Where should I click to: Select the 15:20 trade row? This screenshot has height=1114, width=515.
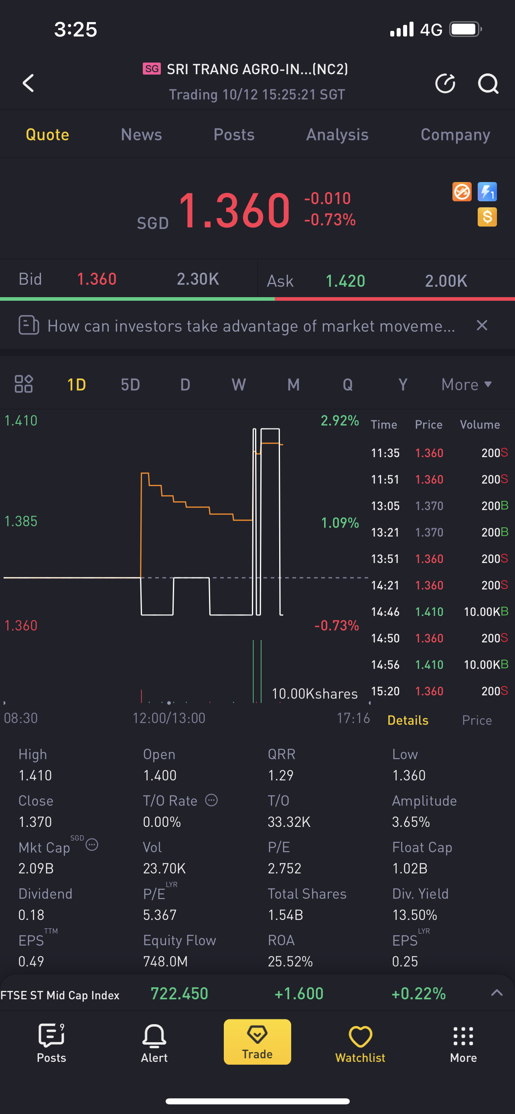coord(439,691)
